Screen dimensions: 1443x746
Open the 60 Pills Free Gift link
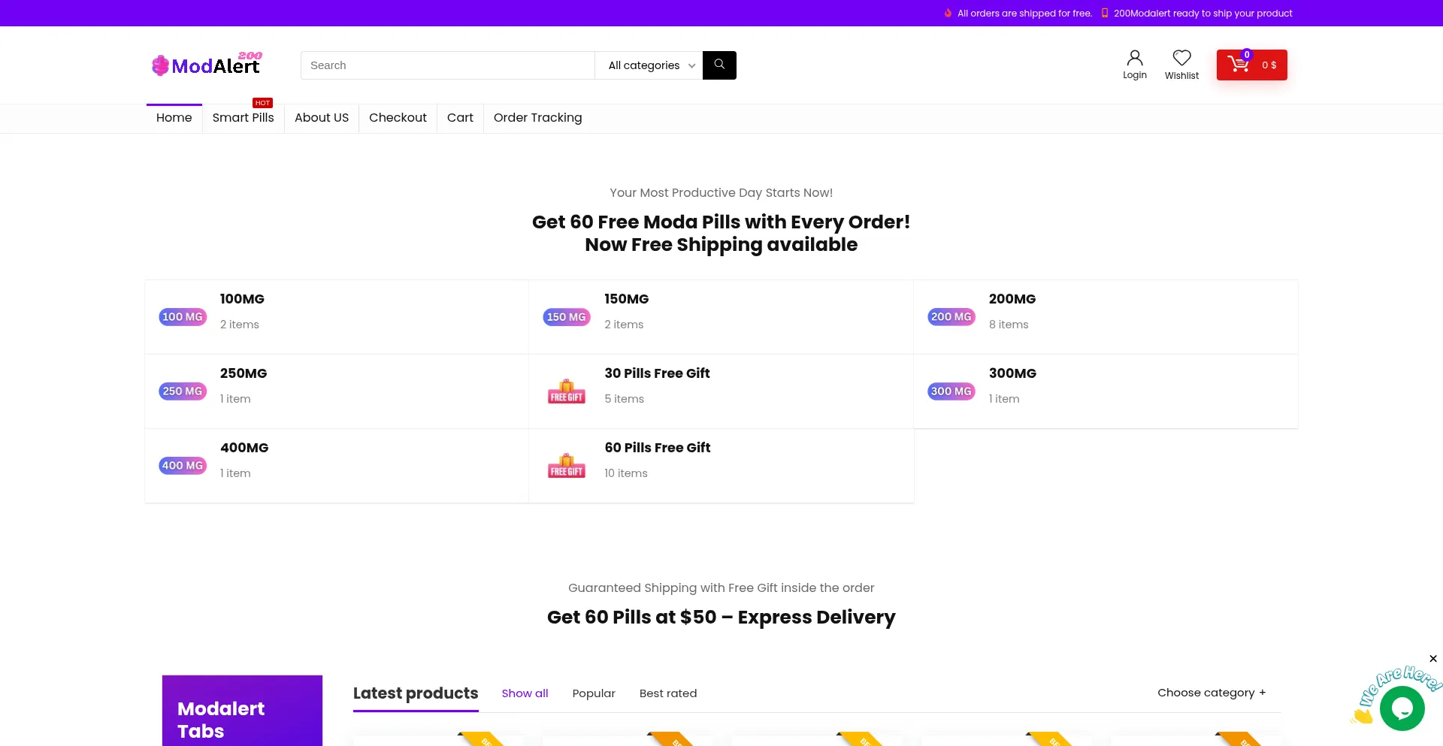coord(657,448)
